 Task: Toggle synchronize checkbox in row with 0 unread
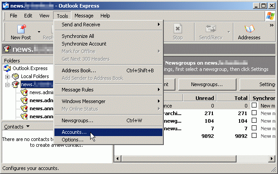254,105
